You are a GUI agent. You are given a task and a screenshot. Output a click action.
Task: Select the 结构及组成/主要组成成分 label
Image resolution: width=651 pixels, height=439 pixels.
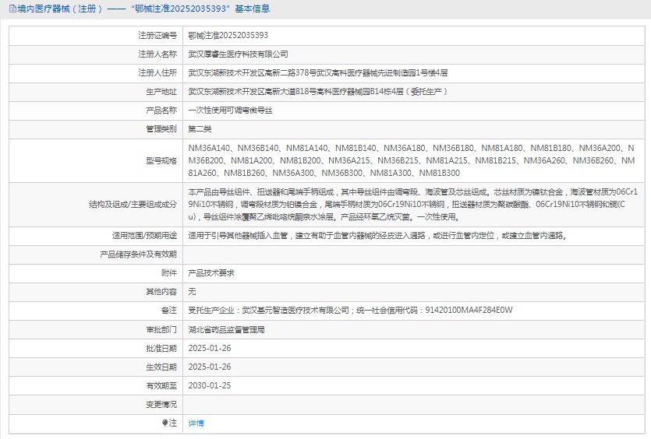tap(133, 205)
